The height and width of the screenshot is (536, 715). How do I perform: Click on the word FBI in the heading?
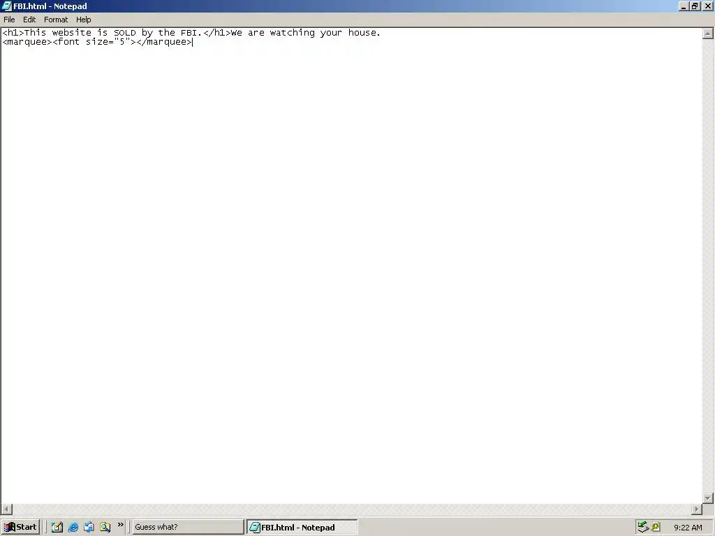(x=189, y=33)
